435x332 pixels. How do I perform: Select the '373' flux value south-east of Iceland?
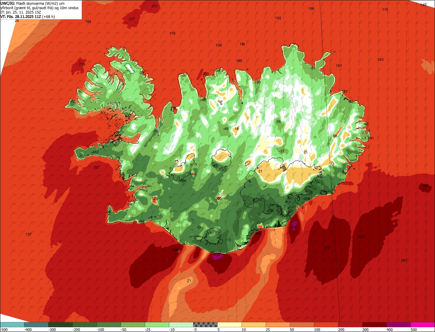pos(327,247)
